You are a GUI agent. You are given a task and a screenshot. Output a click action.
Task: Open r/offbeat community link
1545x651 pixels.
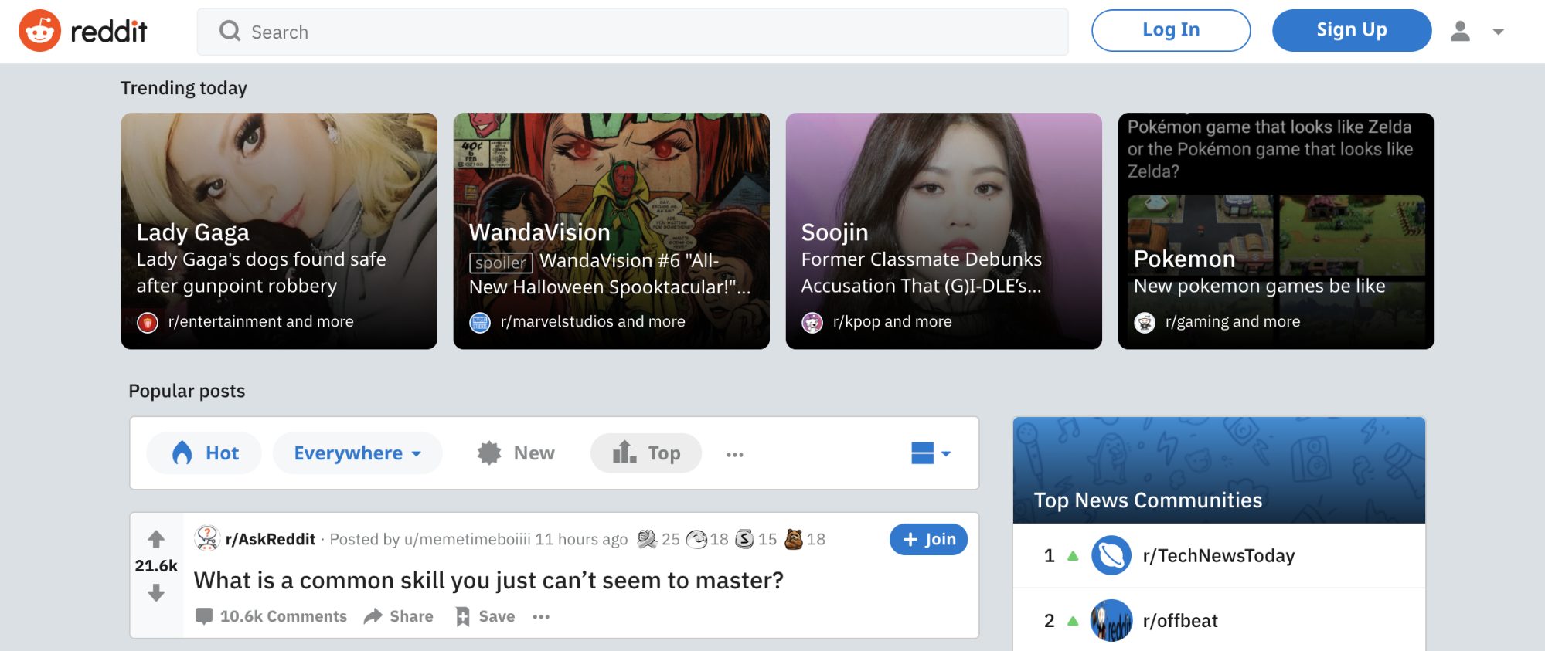1180,620
